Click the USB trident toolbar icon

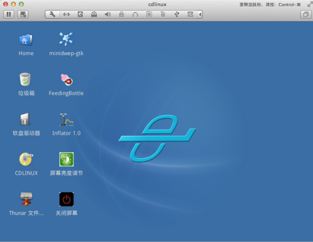click(x=177, y=14)
